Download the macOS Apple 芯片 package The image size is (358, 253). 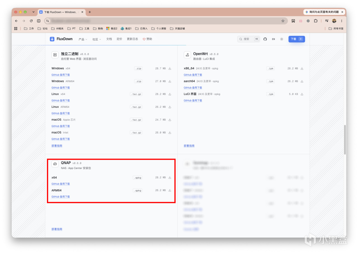(170, 120)
